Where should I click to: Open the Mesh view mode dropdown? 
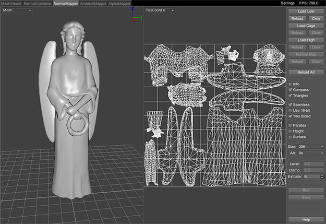click(x=17, y=10)
